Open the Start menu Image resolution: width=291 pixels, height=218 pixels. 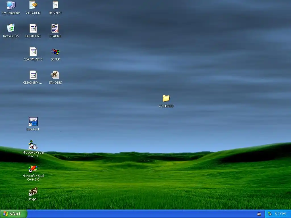14,214
